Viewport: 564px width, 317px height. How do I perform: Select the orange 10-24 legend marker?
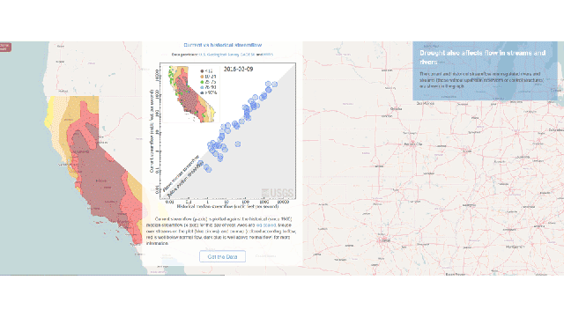202,77
